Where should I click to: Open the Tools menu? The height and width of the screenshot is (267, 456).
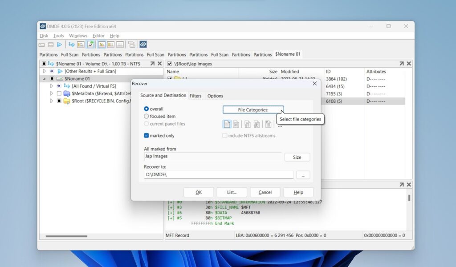(x=58, y=36)
